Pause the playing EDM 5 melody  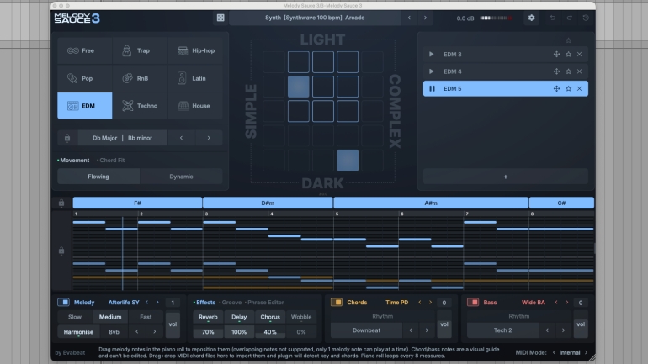432,88
